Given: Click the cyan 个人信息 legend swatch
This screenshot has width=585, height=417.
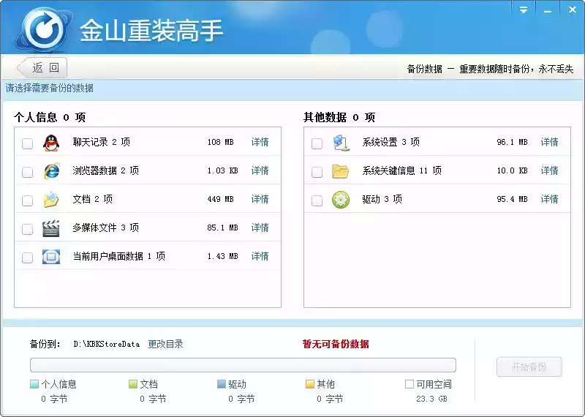Looking at the screenshot, I should tap(34, 384).
